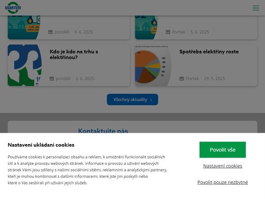The width and height of the screenshot is (265, 199).
Task: Click calendar icon beside pondělí 2. 6. 2025
Action: [52, 79]
